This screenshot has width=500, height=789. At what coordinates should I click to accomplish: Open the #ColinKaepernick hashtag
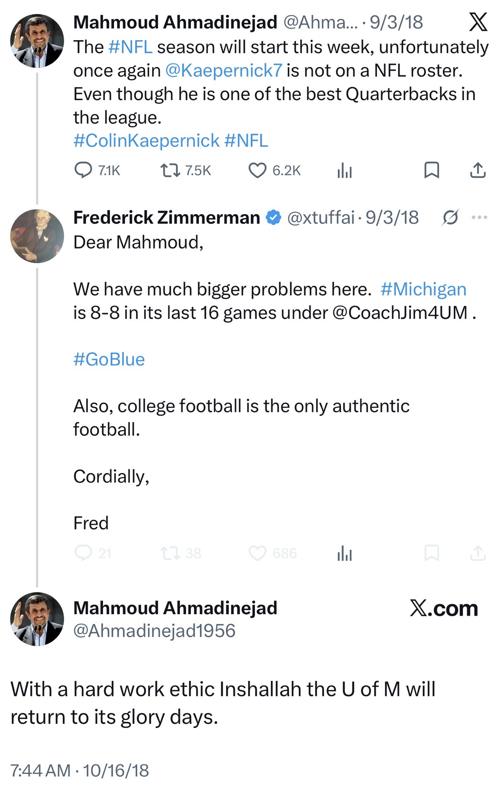146,141
